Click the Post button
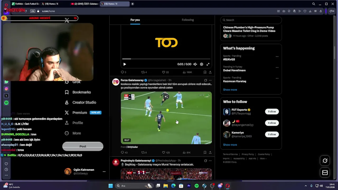The width and height of the screenshot is (338, 190). click(83, 146)
